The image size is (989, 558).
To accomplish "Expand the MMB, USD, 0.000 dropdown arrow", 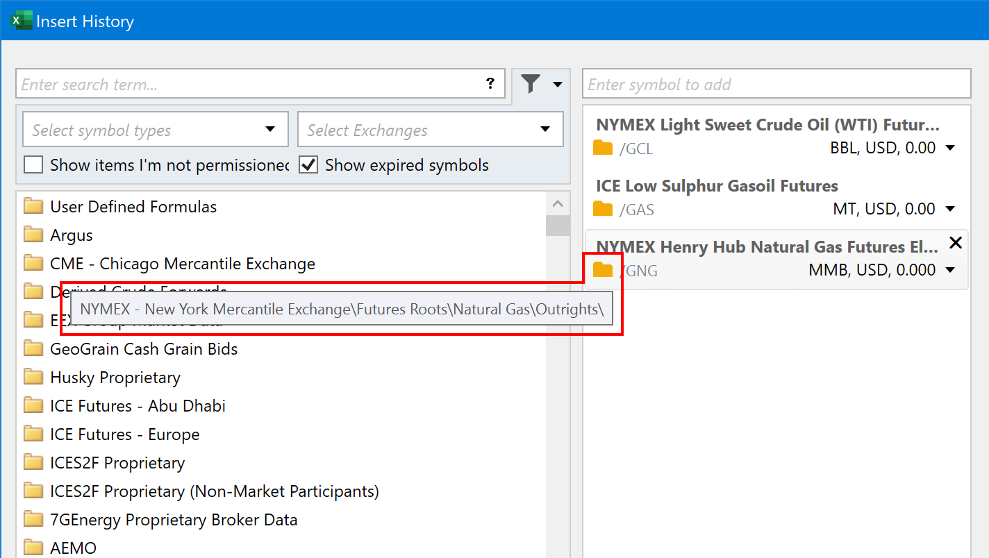I will click(950, 270).
